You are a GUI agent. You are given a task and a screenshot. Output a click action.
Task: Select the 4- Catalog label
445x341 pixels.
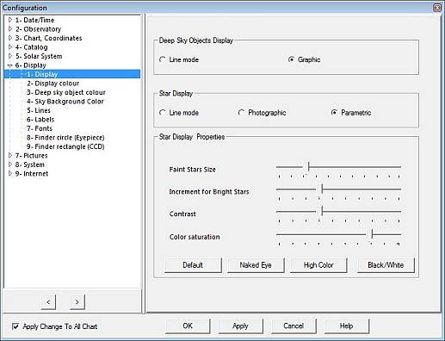[x=31, y=47]
